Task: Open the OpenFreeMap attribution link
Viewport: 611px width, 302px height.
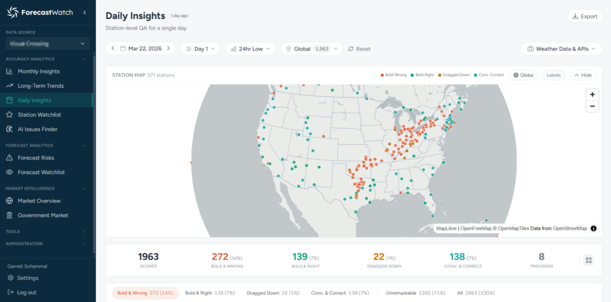Action: [476, 229]
